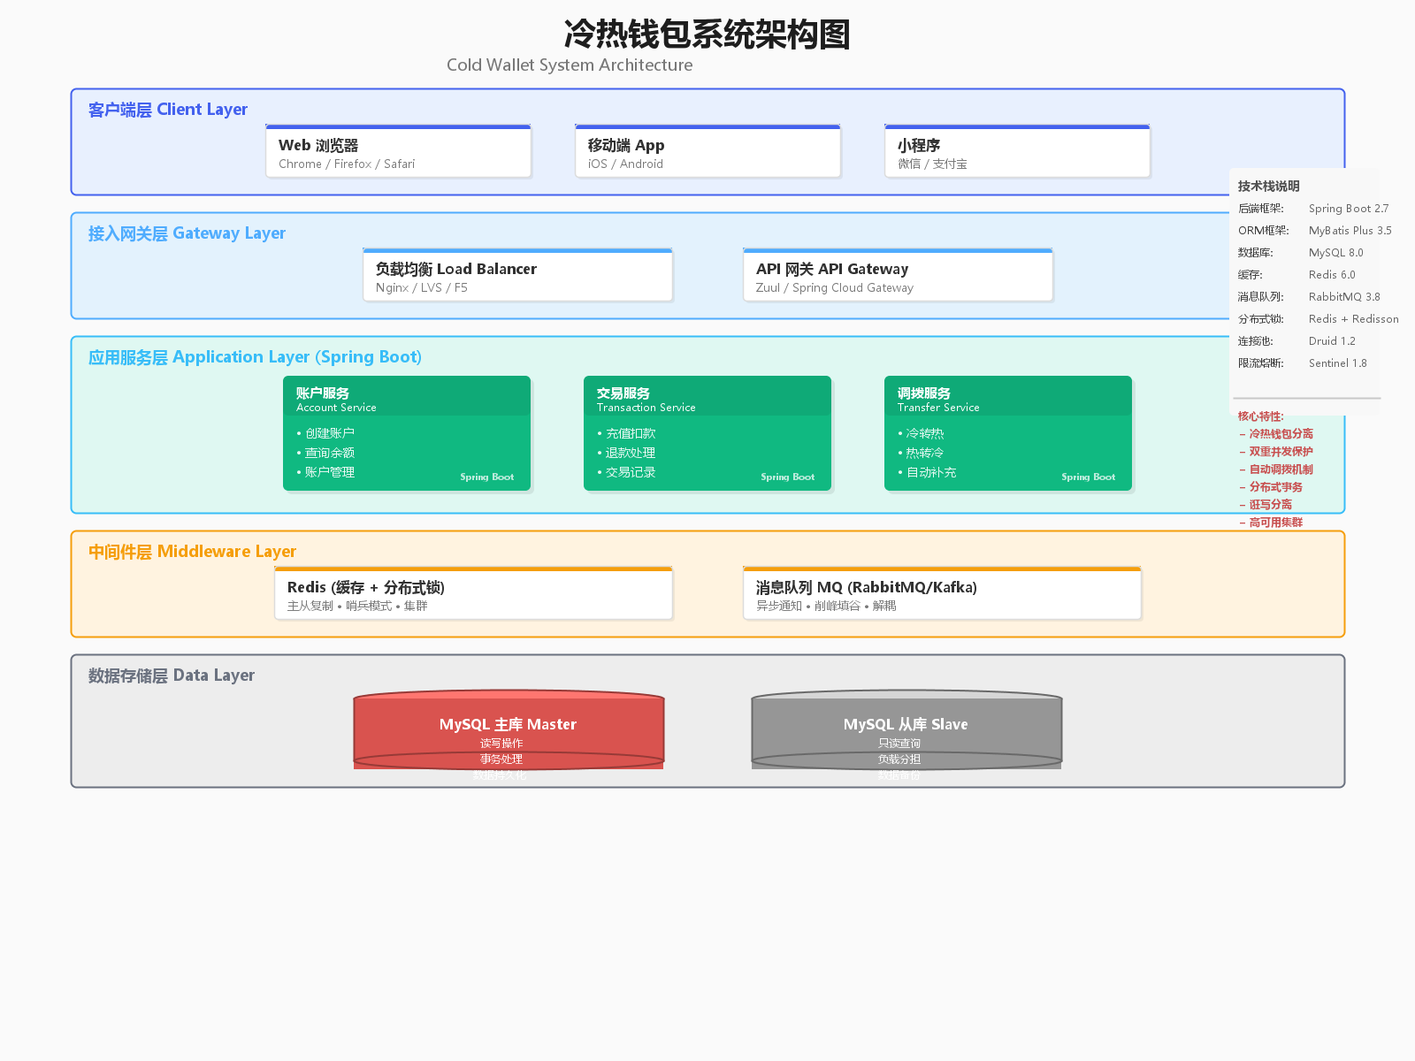Image resolution: width=1415 pixels, height=1061 pixels.
Task: Select 负载分担 on MySQL Slave
Action: (x=899, y=759)
